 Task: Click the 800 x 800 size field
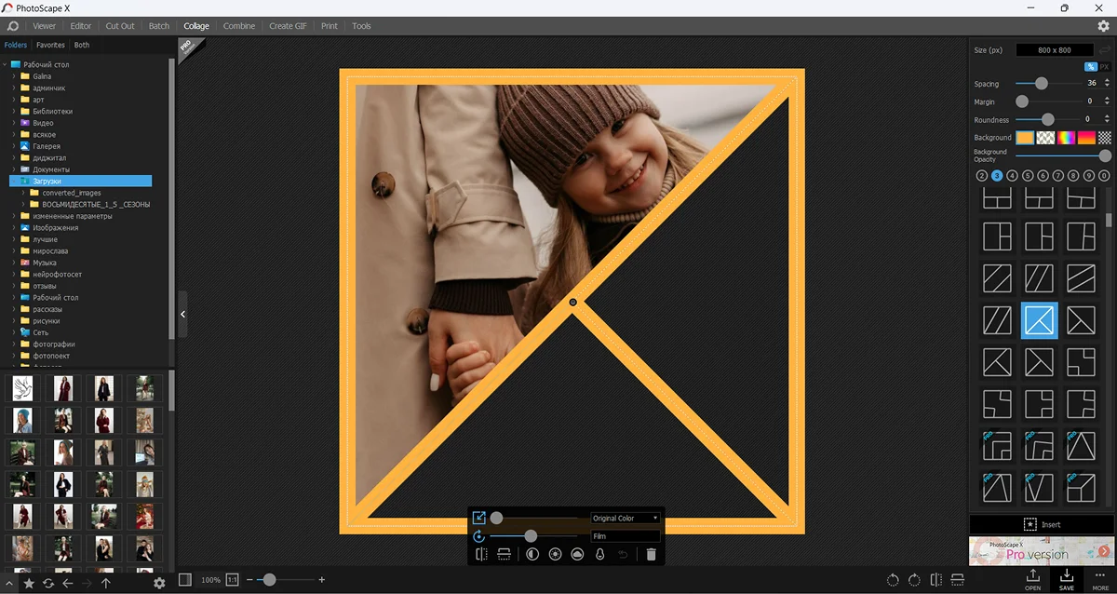[x=1055, y=50]
